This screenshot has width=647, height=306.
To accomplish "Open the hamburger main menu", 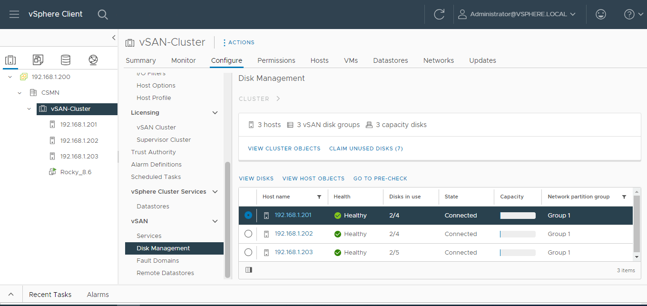I will click(14, 14).
